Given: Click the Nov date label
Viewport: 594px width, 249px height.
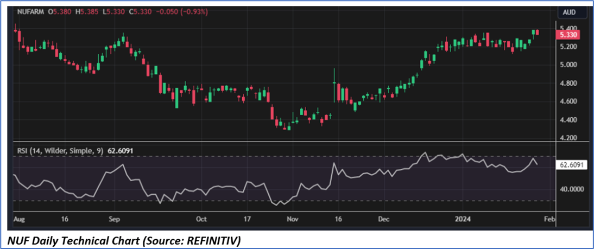Looking at the screenshot, I should coord(293,219).
